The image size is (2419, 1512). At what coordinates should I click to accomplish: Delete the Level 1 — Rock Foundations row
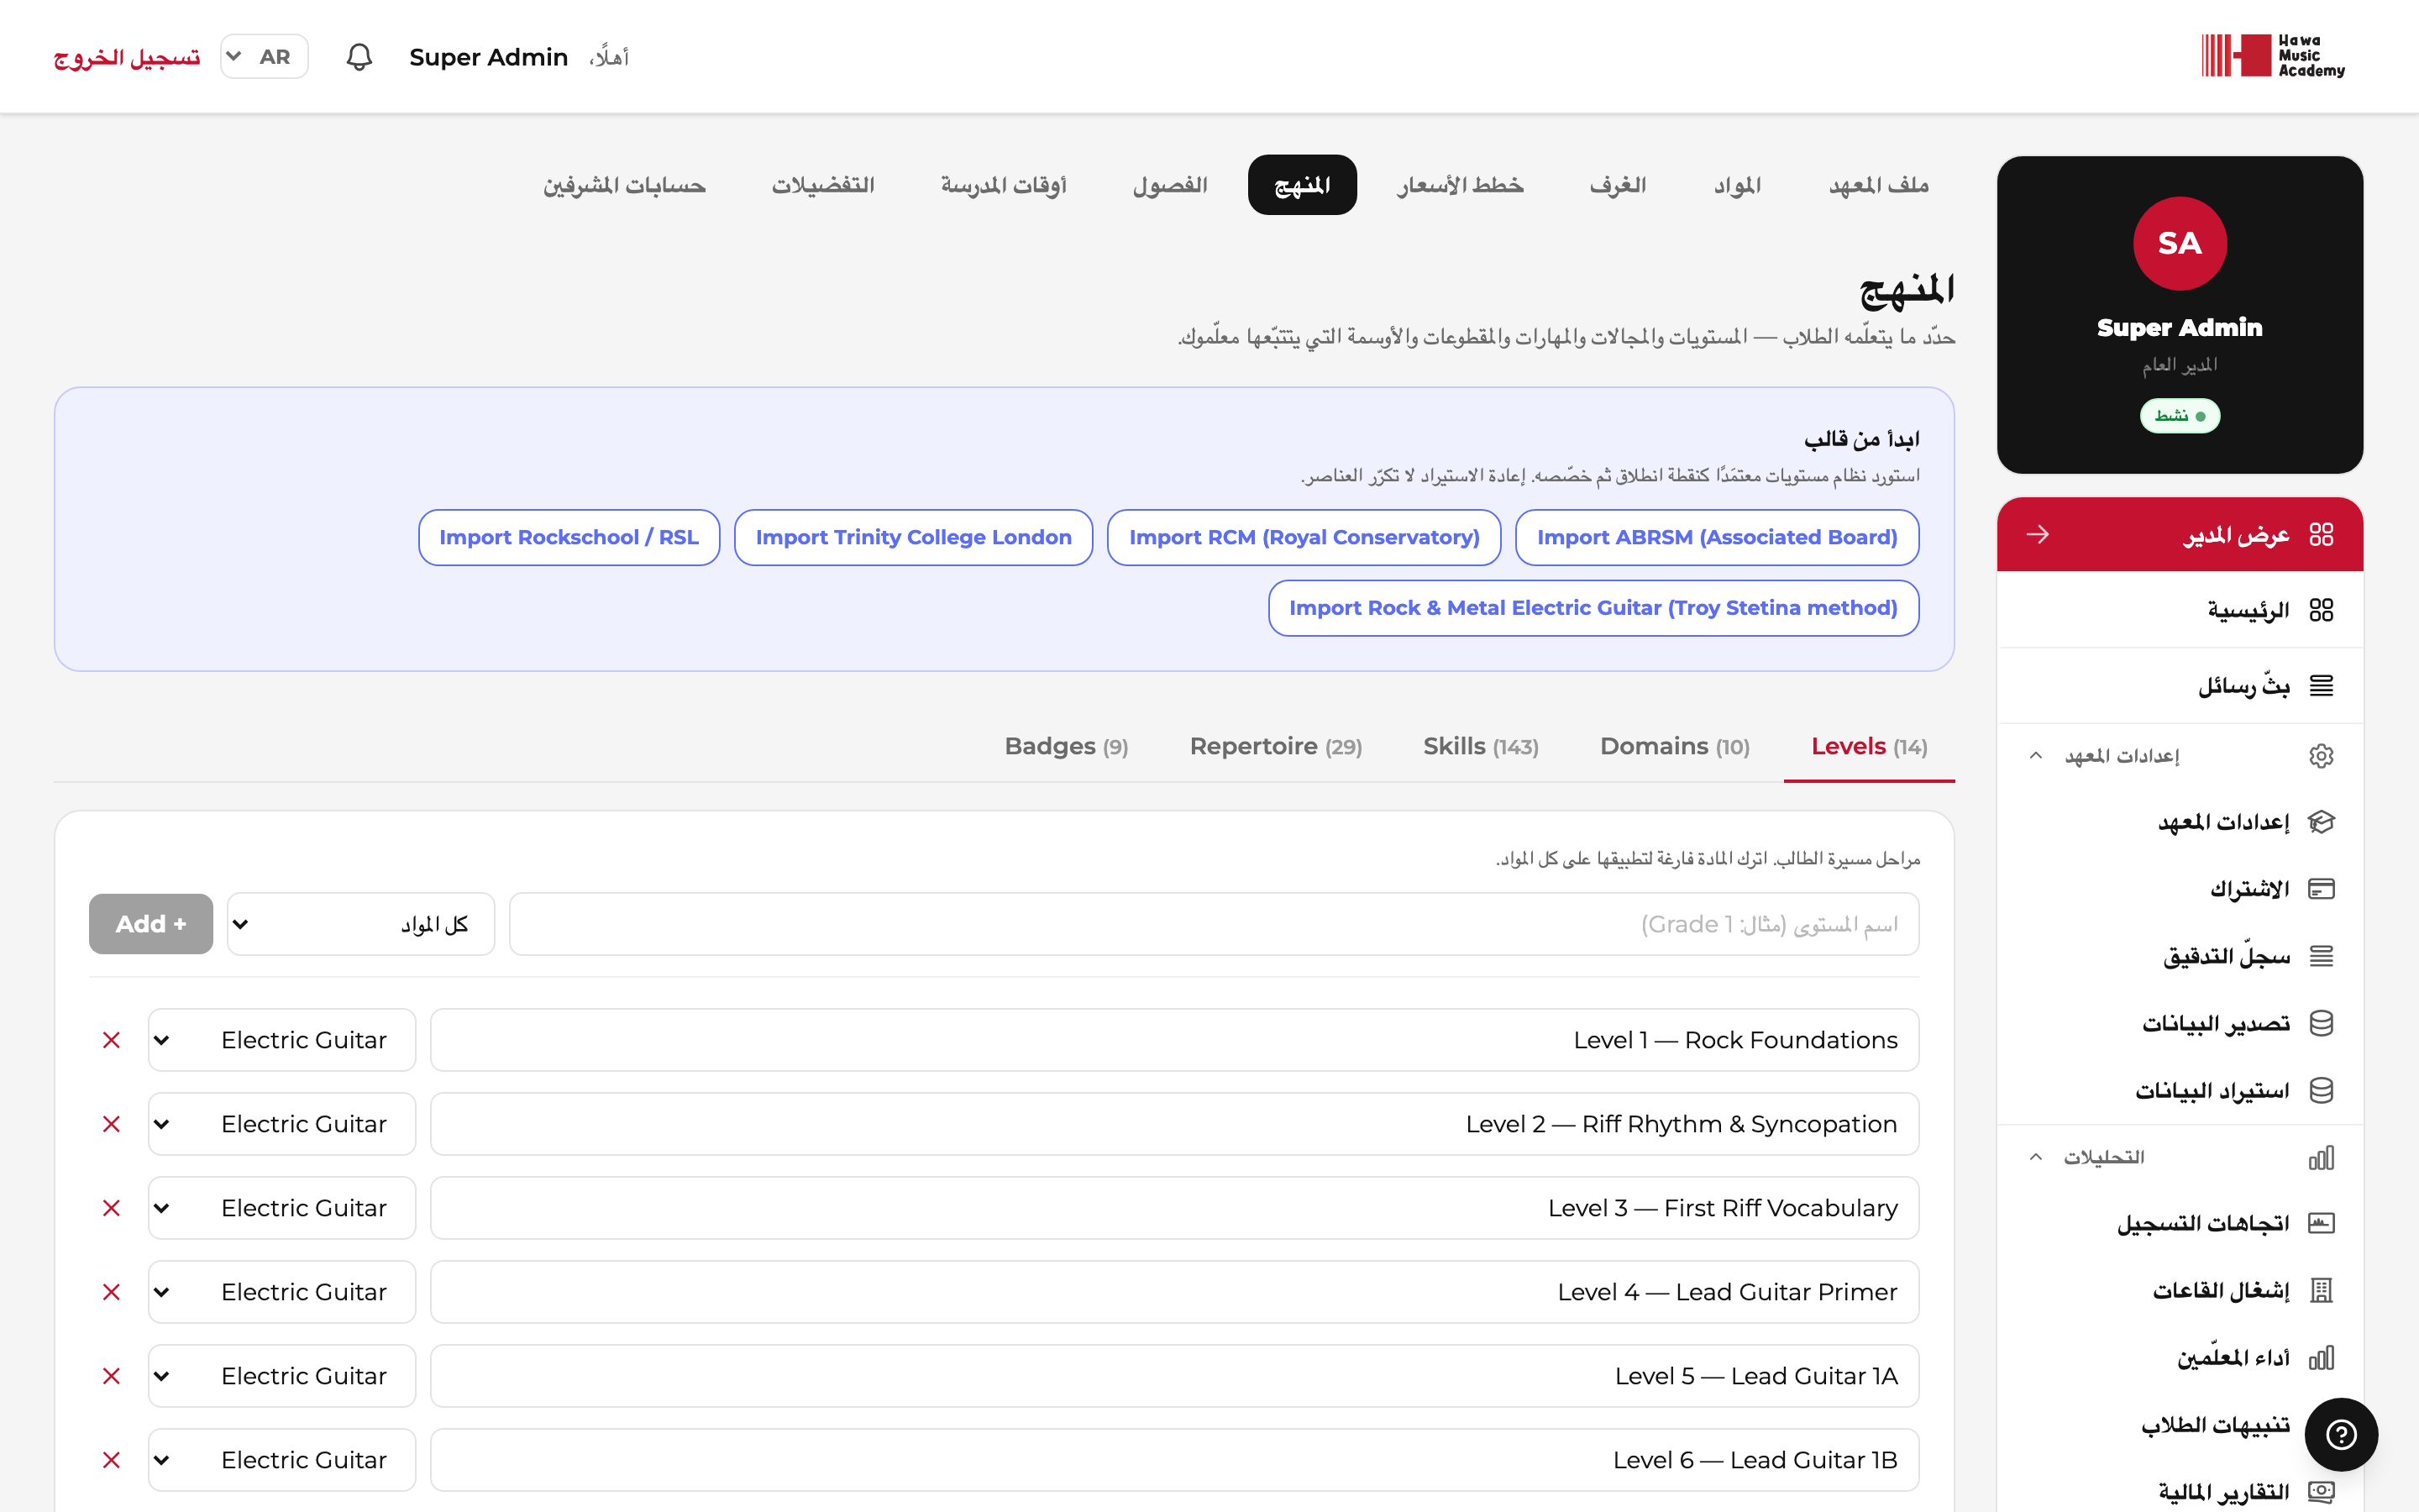pos(112,1040)
